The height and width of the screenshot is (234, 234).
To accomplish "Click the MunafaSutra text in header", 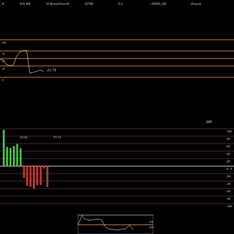I will [59, 4].
